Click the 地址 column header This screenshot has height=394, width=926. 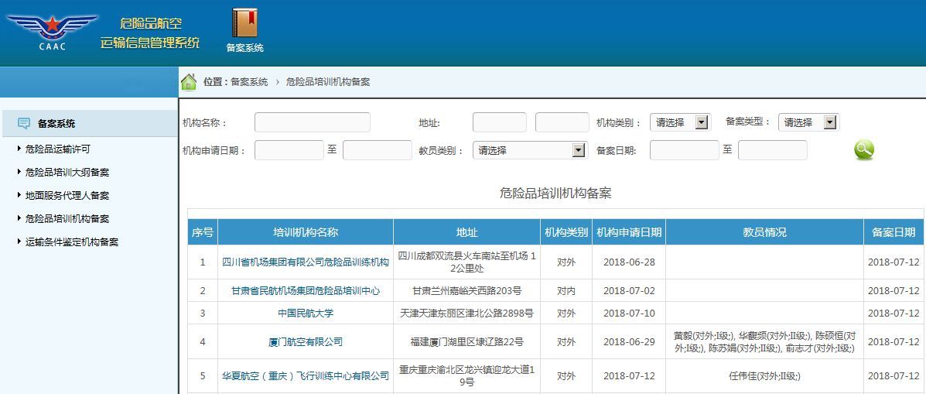pyautogui.click(x=467, y=232)
